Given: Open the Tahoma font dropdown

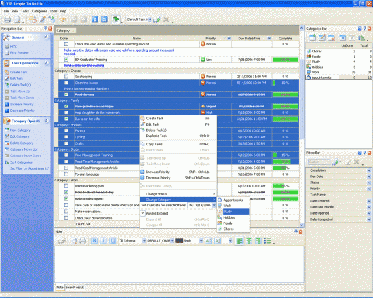Looking at the screenshot, I should tap(144, 240).
